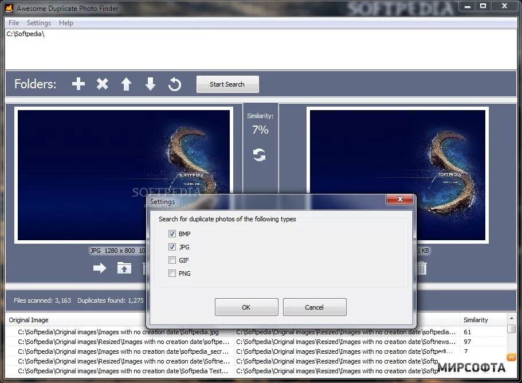Close the Settings dialog with red X
Screen dimensions: 522x383
click(x=400, y=199)
